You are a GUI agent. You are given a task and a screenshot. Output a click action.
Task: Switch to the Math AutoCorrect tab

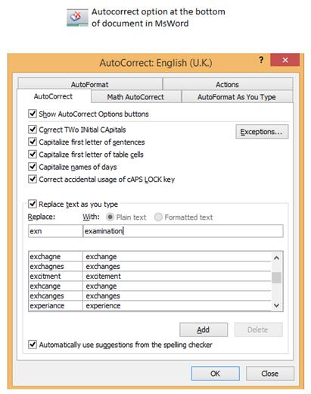[135, 97]
